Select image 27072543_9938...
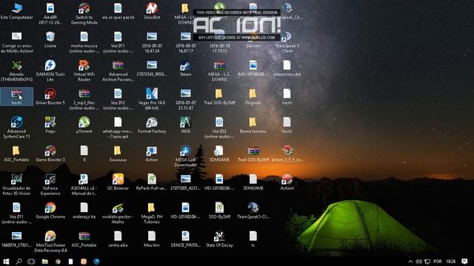 (152, 68)
